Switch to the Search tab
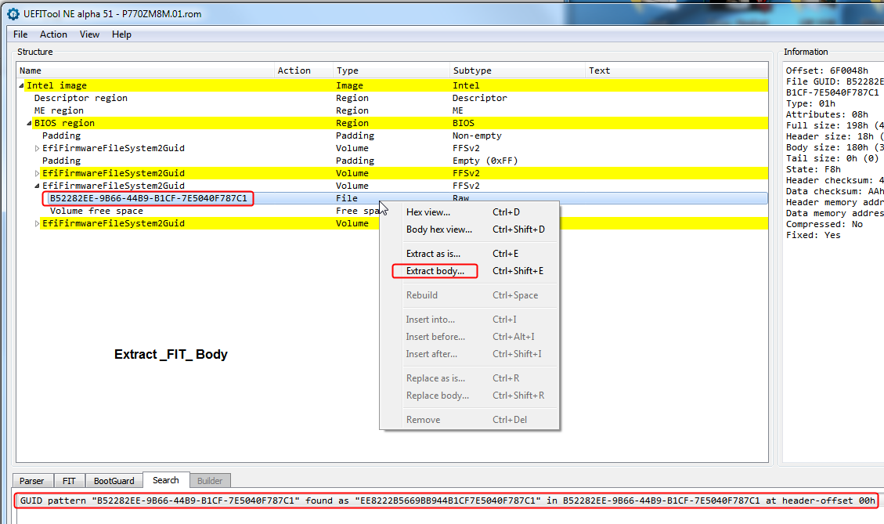Viewport: 884px width, 524px height. [166, 480]
